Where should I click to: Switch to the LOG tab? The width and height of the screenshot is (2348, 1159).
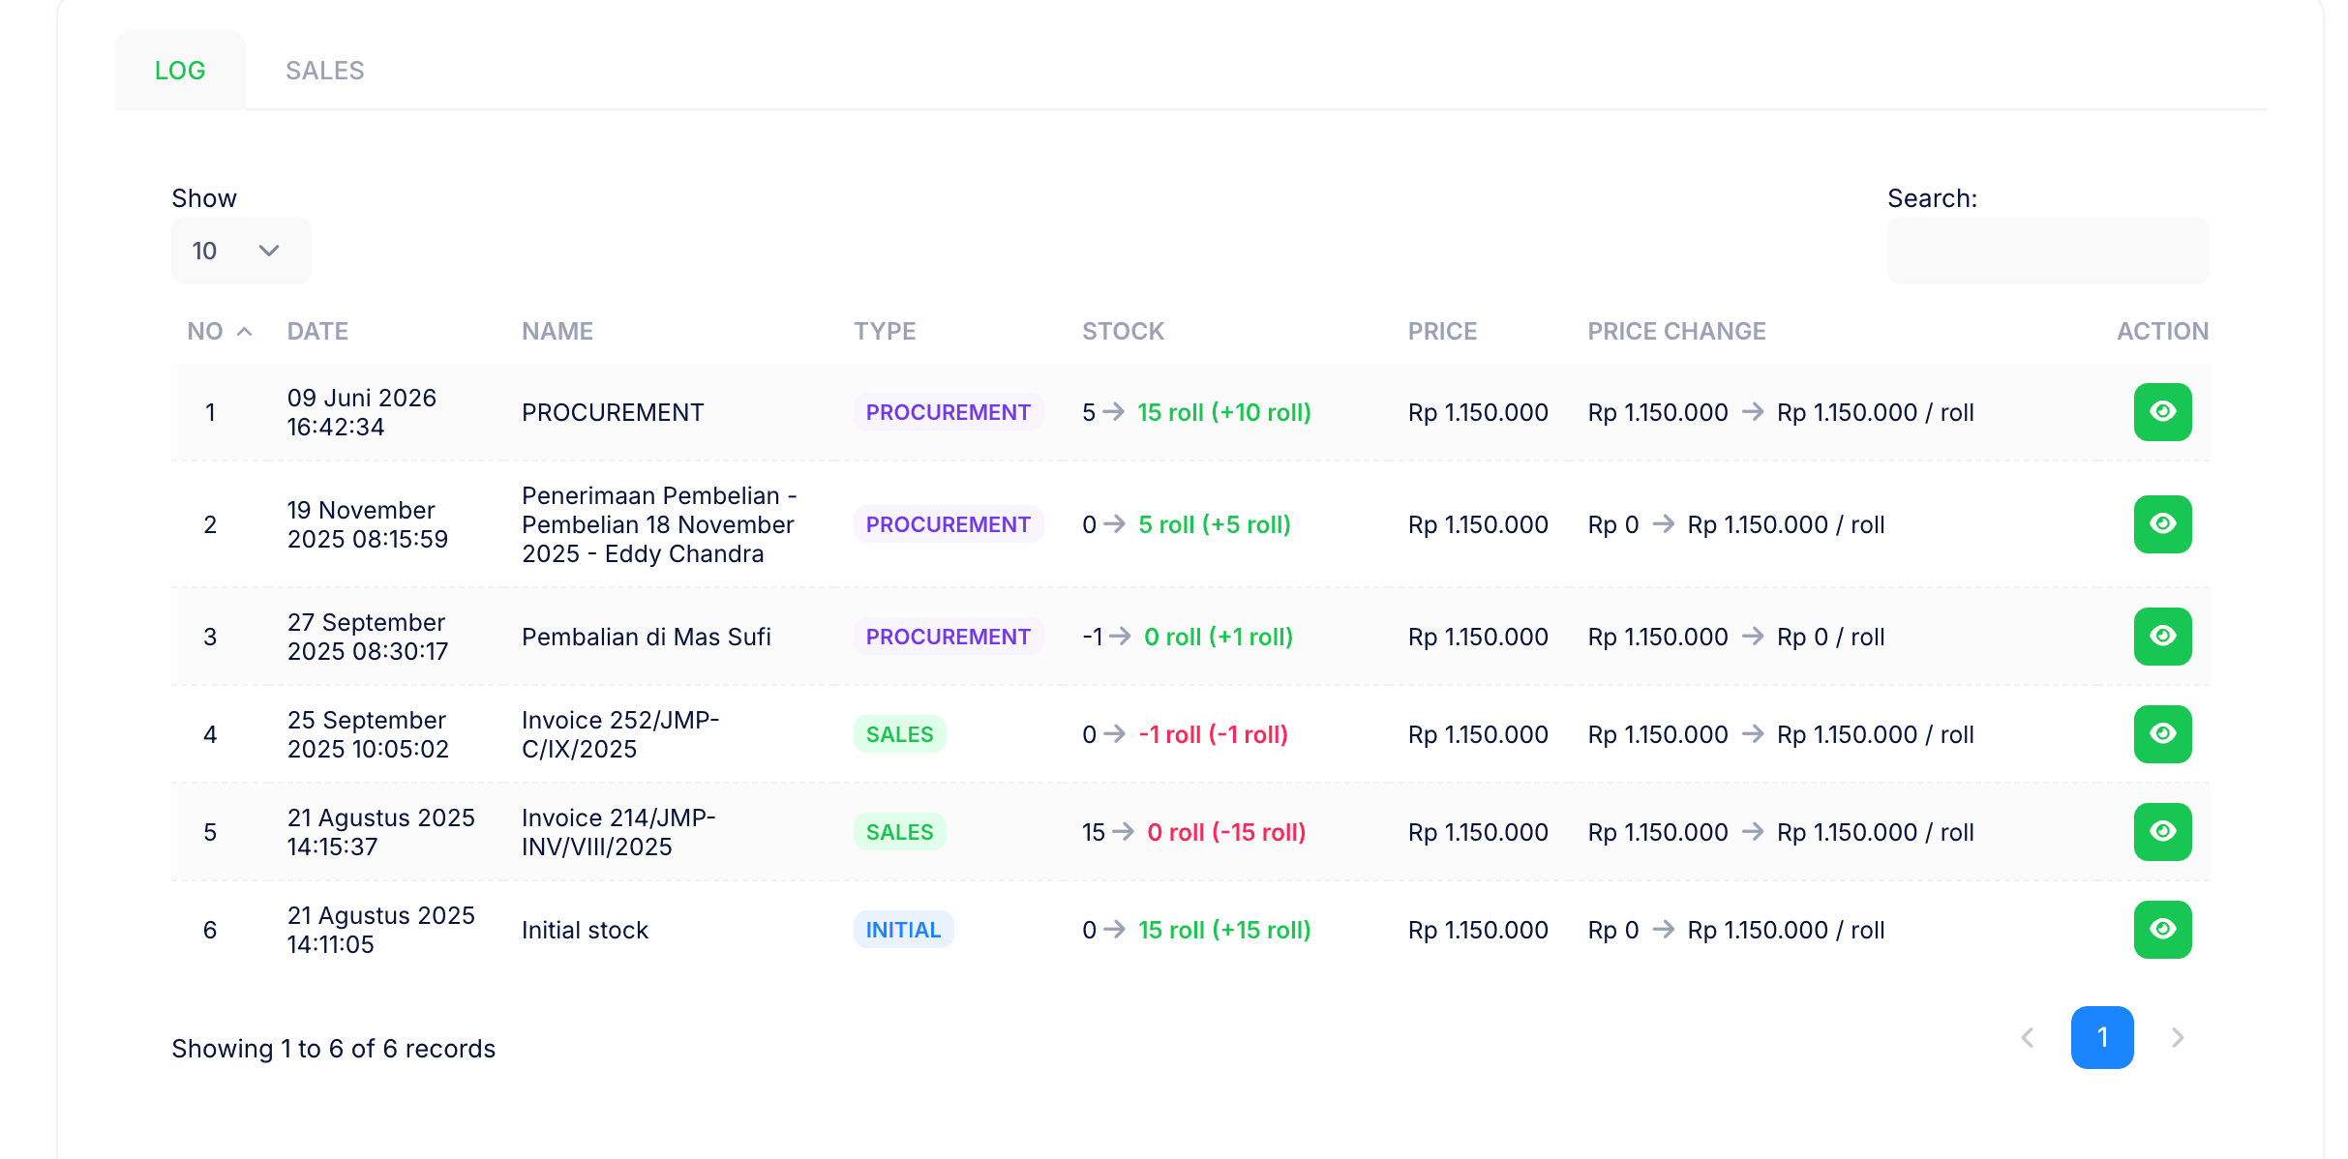coord(180,71)
